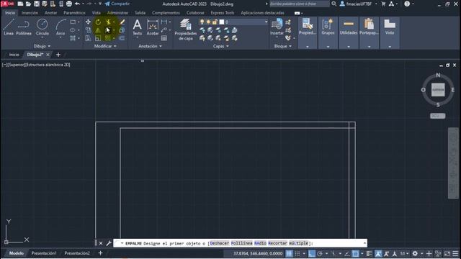Open the Paramétrico ribbon tab
Viewport: 461px width, 259px height.
coord(74,13)
